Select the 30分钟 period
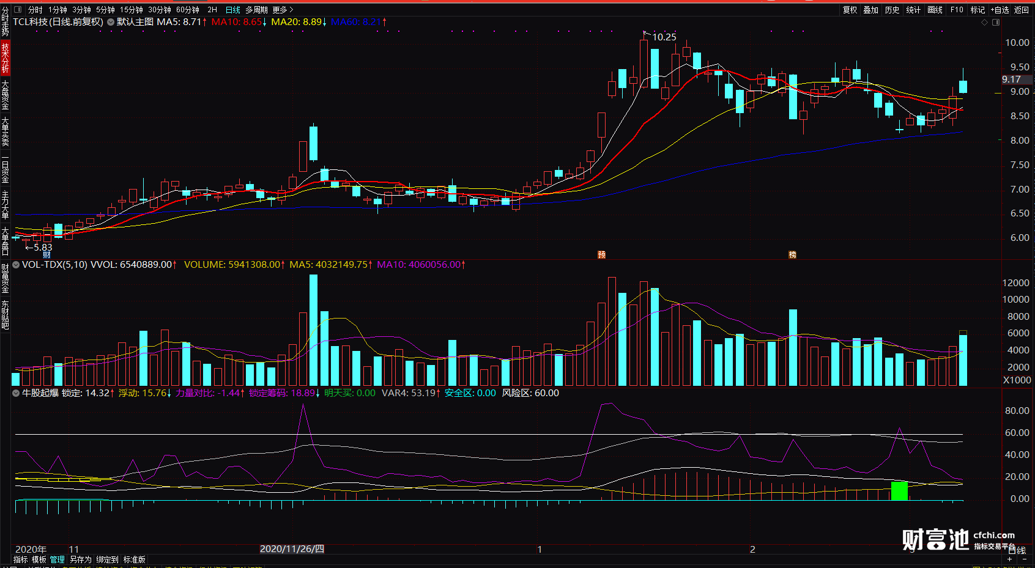The height and width of the screenshot is (568, 1035). [160, 10]
